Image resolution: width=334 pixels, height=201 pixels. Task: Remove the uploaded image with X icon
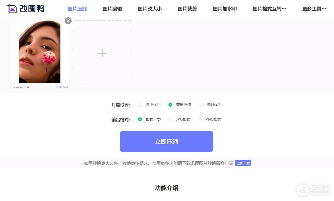pyautogui.click(x=68, y=21)
